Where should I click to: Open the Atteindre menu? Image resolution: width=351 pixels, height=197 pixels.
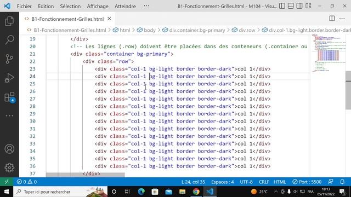[125, 6]
